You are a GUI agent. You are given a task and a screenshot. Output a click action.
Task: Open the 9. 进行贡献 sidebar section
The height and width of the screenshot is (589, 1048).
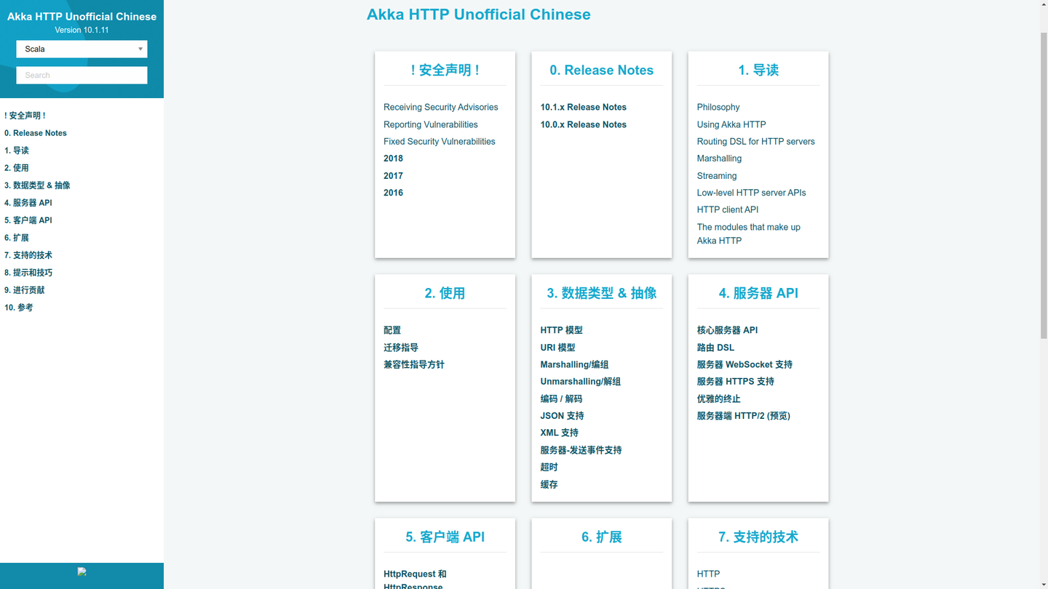click(24, 289)
